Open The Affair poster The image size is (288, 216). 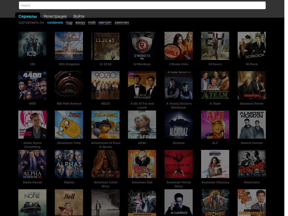tap(142, 125)
